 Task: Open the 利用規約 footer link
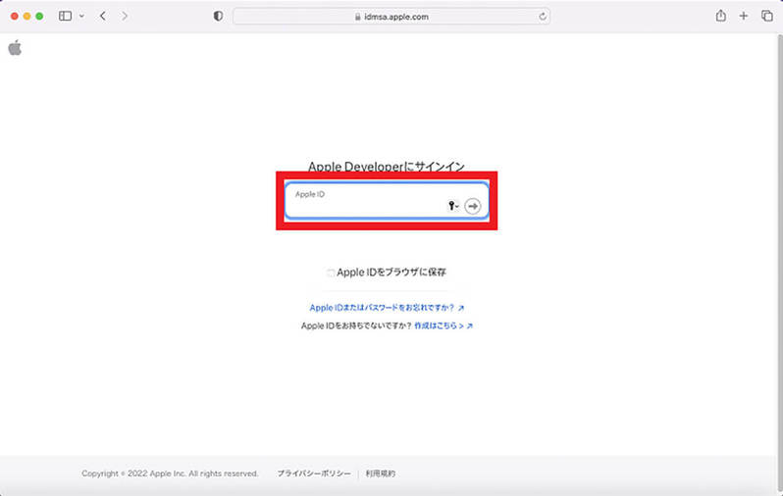[x=380, y=473]
